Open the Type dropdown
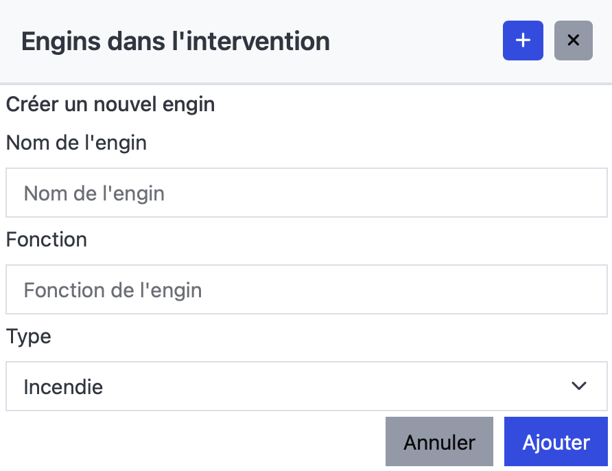This screenshot has height=471, width=612. (307, 387)
